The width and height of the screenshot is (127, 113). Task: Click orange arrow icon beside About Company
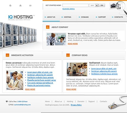click(48, 27)
